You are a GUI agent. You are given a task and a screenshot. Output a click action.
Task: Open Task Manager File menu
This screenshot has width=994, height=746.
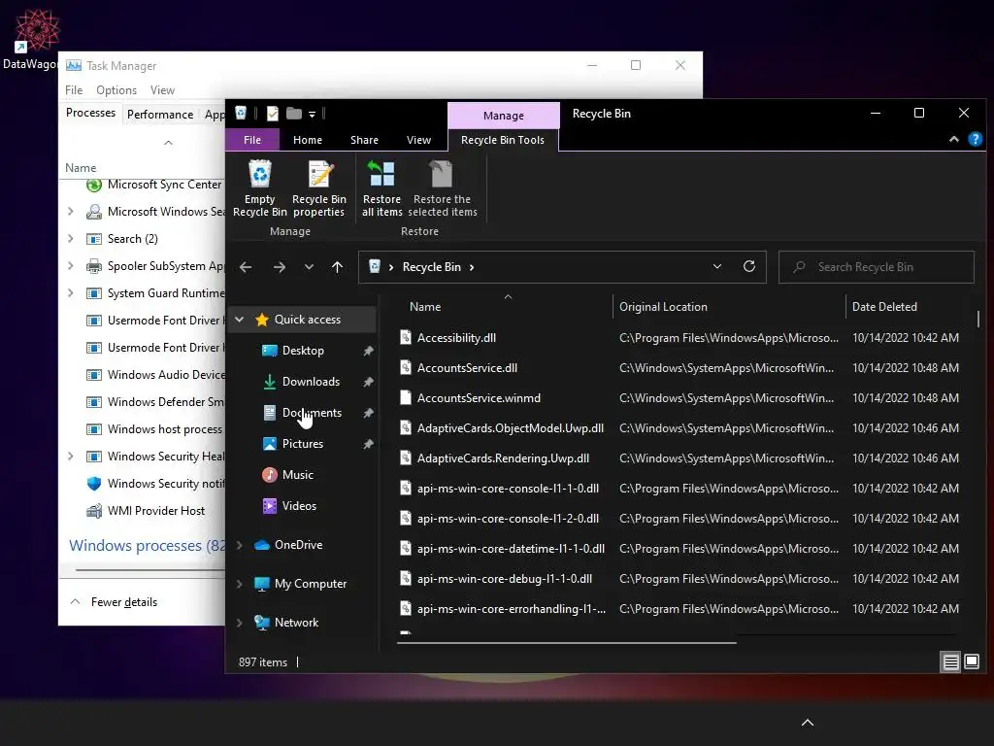[74, 90]
